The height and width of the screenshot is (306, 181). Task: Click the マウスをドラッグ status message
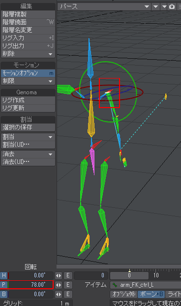click(x=147, y=303)
